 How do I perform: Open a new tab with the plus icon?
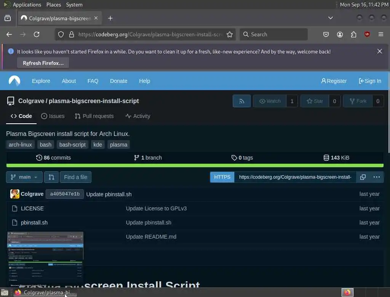(x=110, y=18)
